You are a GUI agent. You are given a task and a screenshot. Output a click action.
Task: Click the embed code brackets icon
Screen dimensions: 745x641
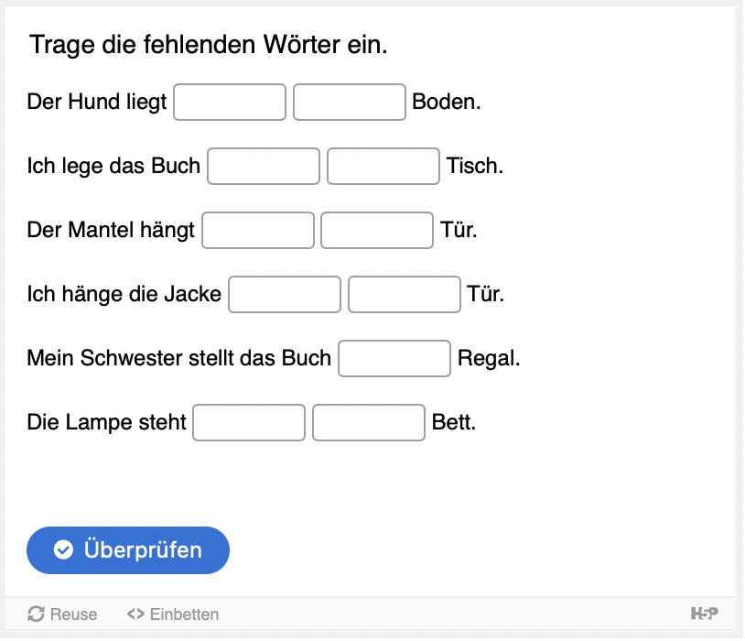135,614
